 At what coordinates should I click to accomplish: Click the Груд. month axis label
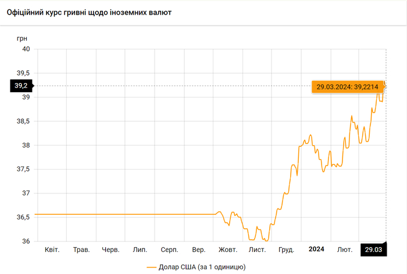click(x=286, y=250)
